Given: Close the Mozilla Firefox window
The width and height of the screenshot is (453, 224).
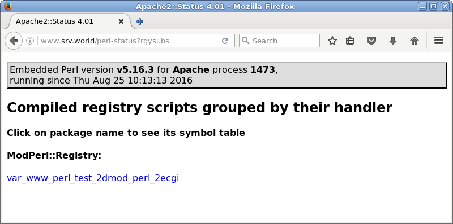Looking at the screenshot, I should 445,6.
